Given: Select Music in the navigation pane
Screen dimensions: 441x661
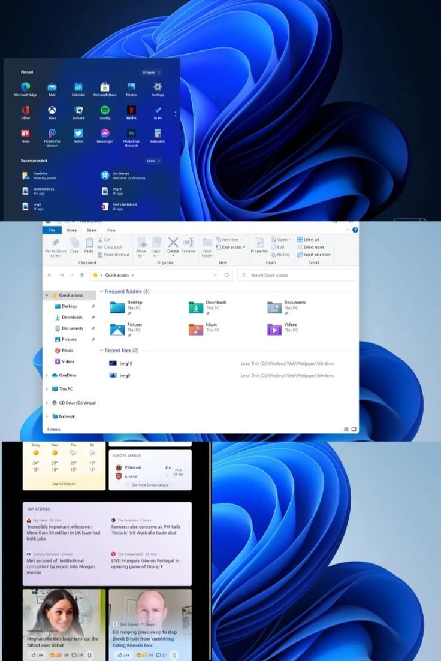Looking at the screenshot, I should [64, 351].
